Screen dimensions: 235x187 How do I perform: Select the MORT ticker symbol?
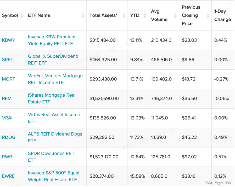pos(8,79)
